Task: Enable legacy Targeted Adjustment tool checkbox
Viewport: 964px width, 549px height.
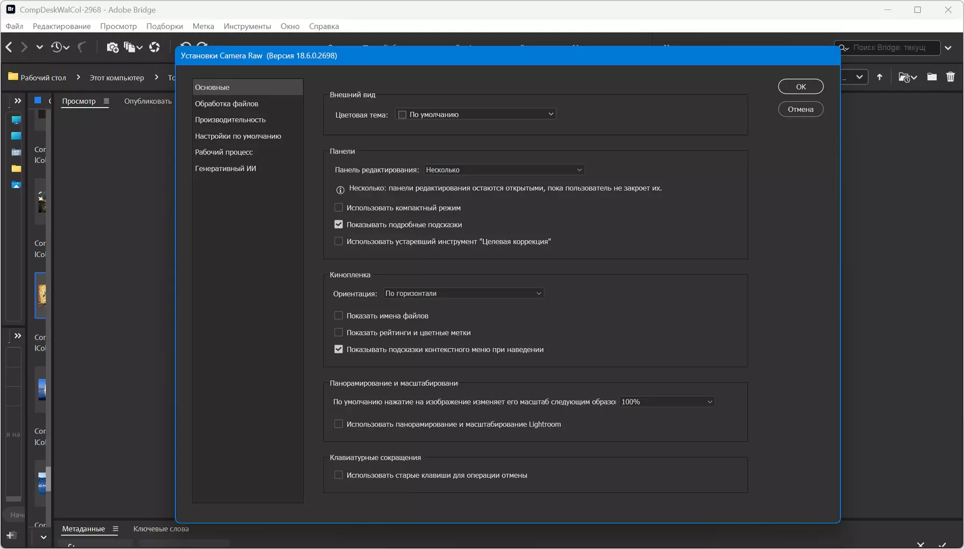Action: tap(339, 241)
